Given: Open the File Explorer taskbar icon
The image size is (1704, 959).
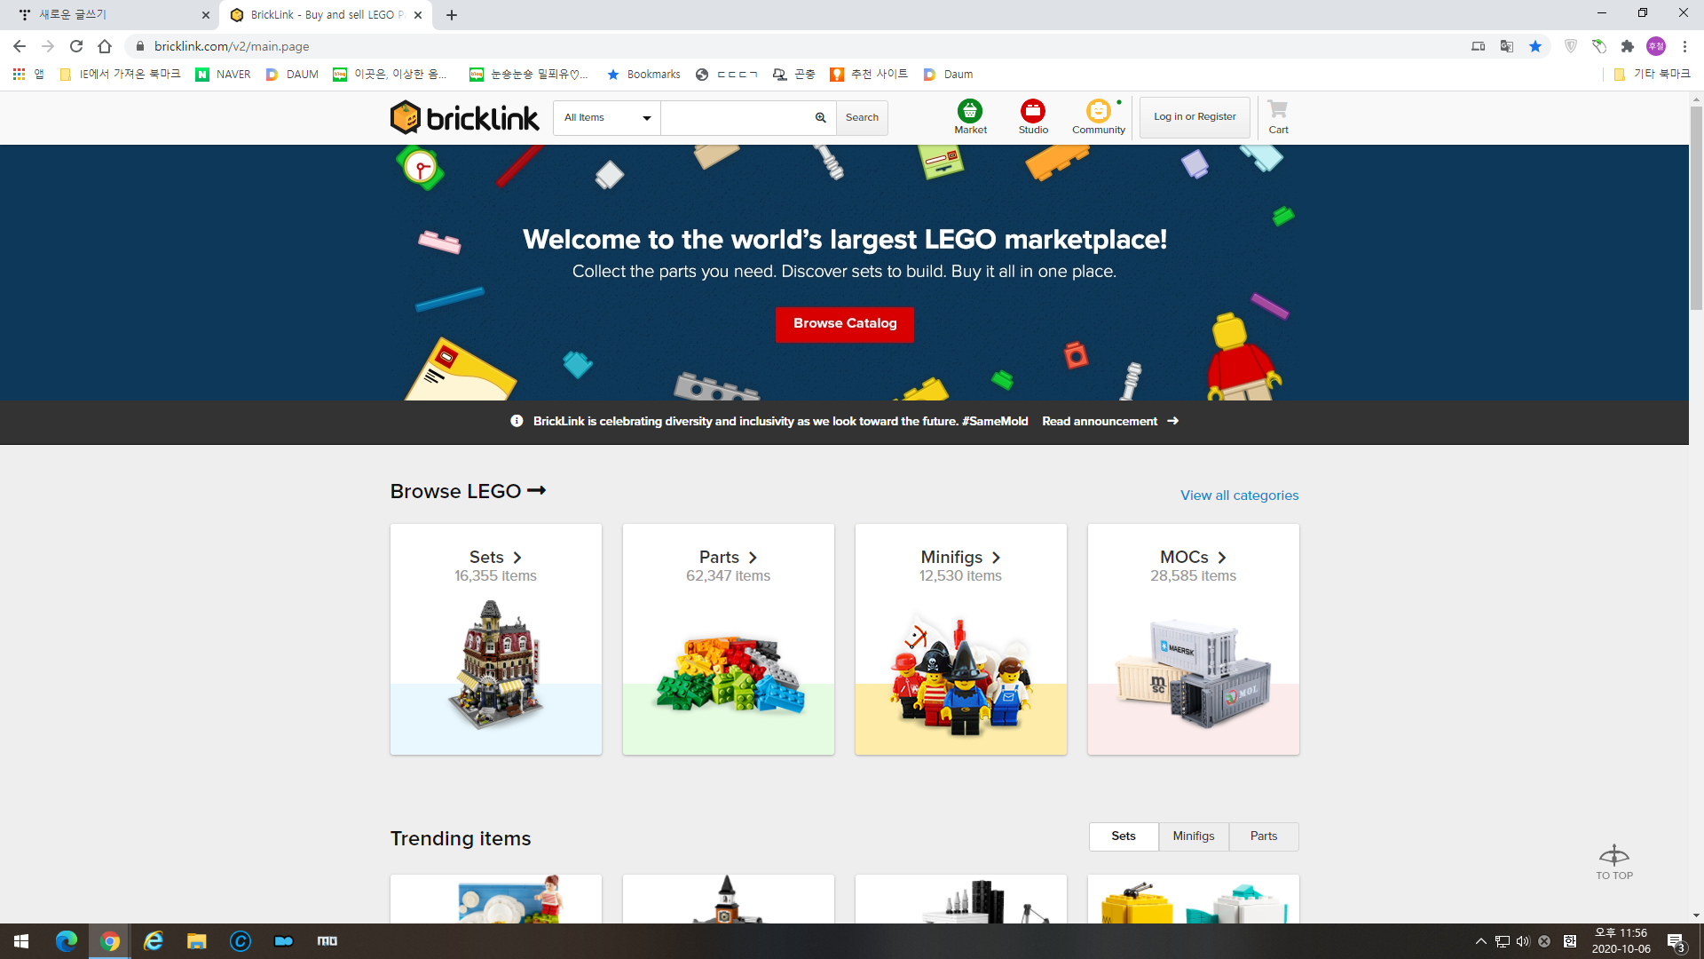Looking at the screenshot, I should [x=196, y=941].
